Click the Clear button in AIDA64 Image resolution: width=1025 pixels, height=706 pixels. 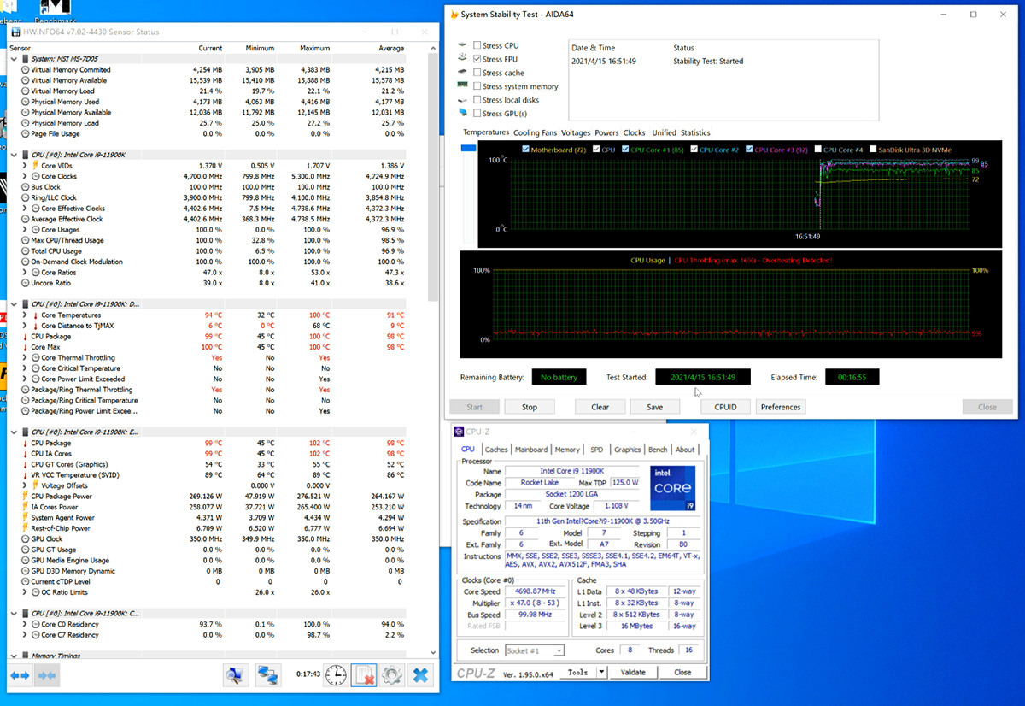[600, 407]
